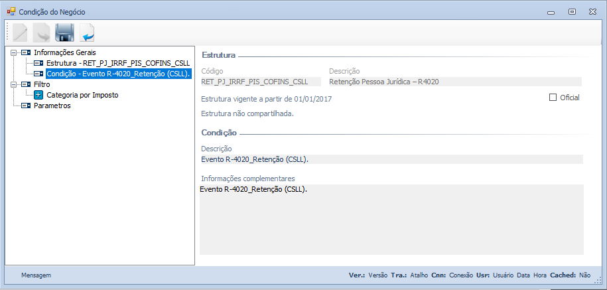Screen dimensions: 607x290
Task: Click the Tra.: Atalho status entry
Action: click(409, 275)
